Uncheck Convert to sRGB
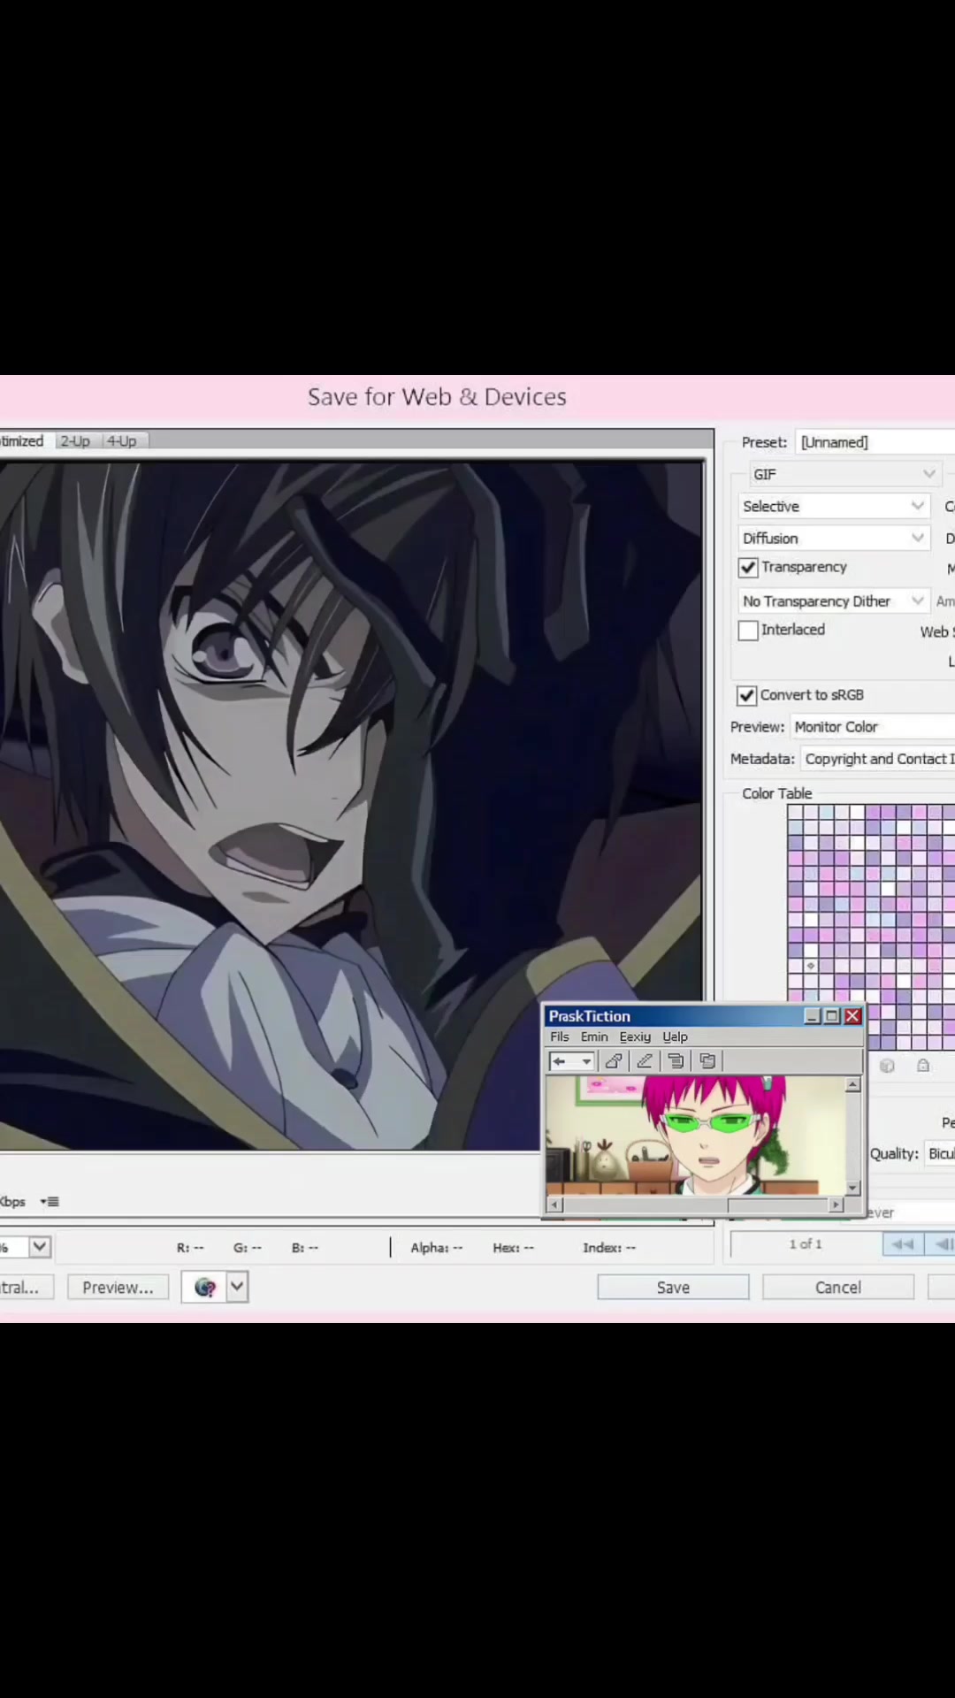Screen dimensions: 955x1698 pyautogui.click(x=746, y=695)
